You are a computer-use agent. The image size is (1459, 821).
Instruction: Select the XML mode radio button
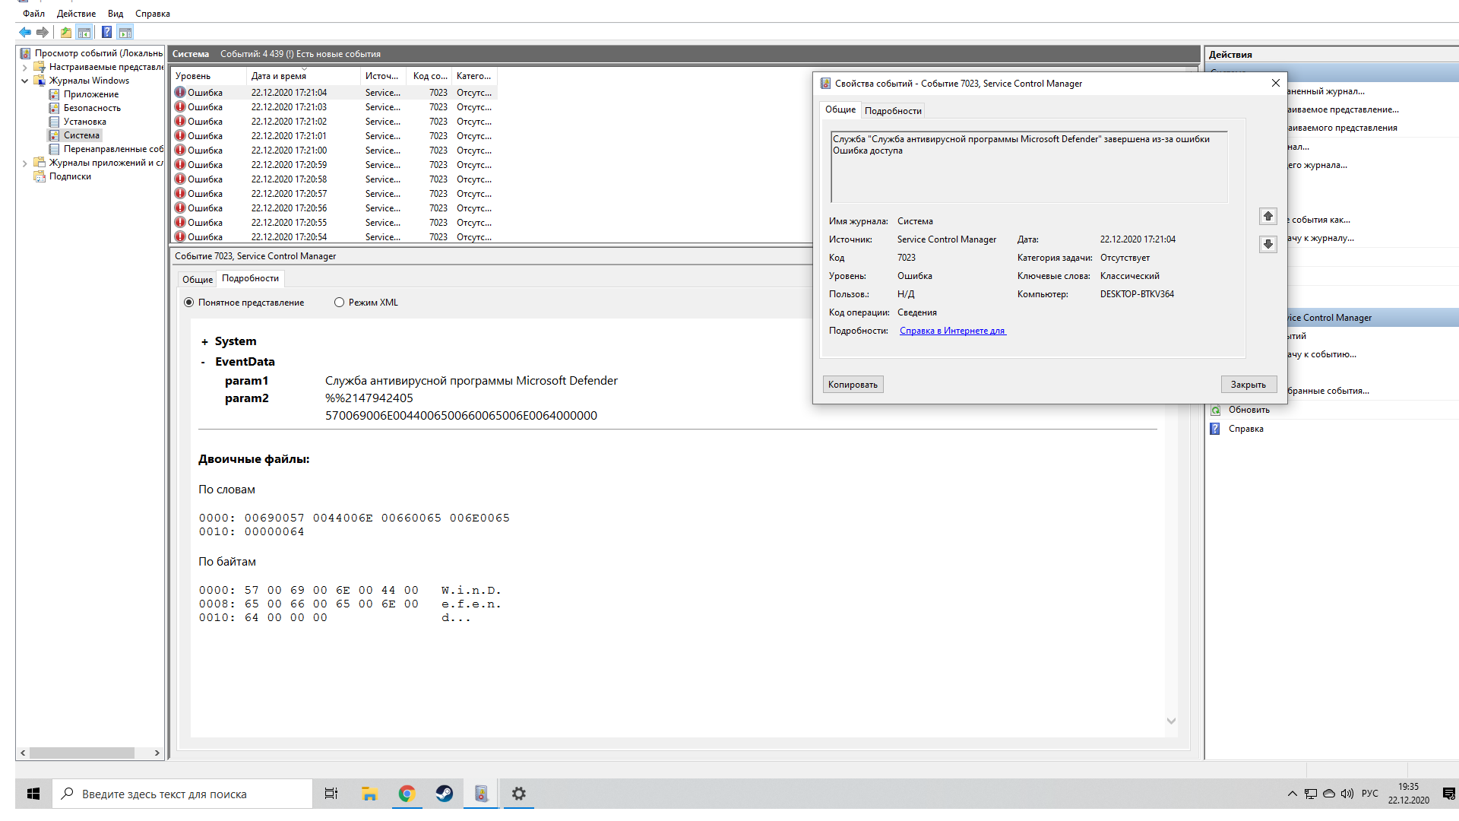339,303
